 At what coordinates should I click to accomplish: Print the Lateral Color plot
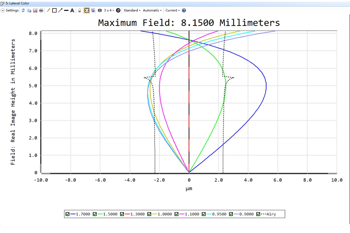(x=41, y=10)
